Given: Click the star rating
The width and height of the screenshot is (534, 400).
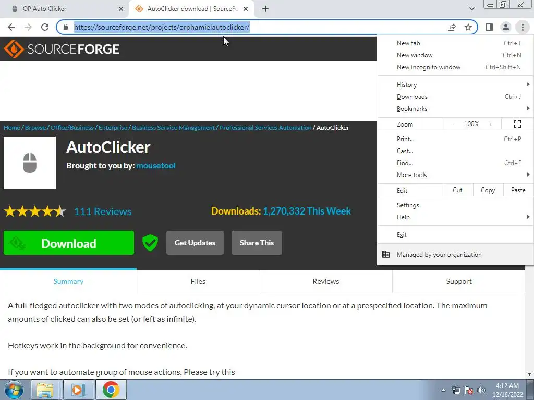Looking at the screenshot, I should click(x=35, y=211).
